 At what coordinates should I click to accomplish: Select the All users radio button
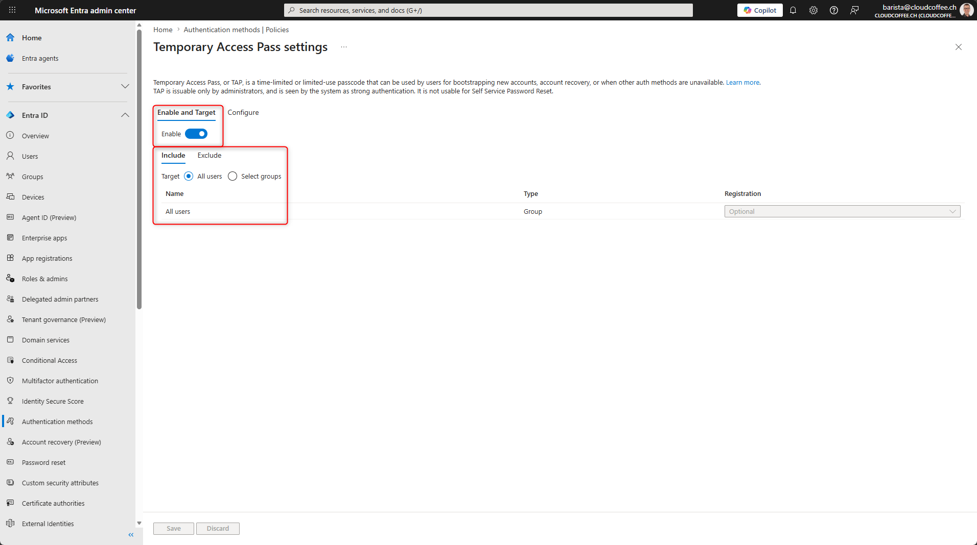pyautogui.click(x=189, y=176)
